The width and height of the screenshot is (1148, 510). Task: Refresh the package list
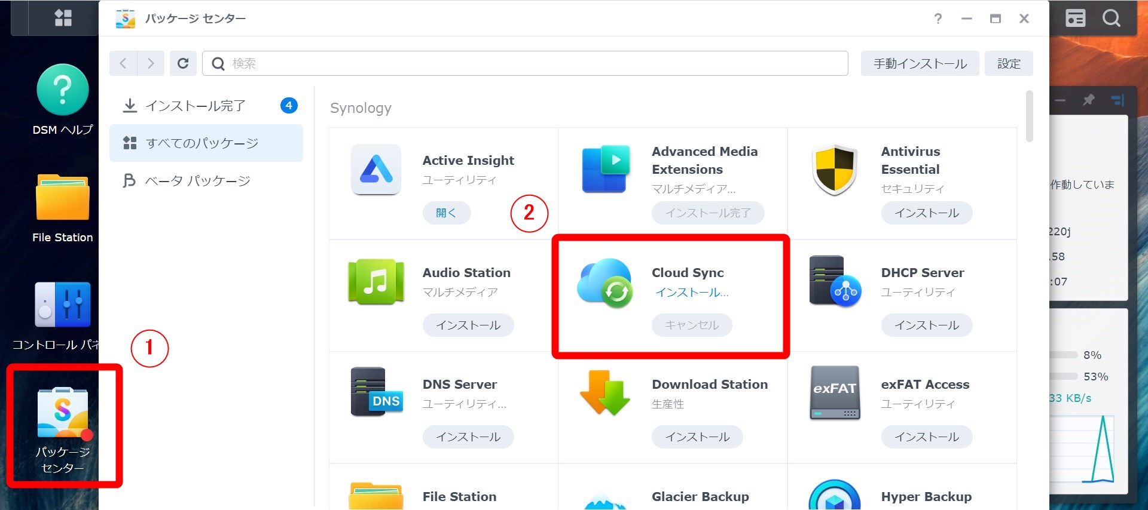coord(183,63)
